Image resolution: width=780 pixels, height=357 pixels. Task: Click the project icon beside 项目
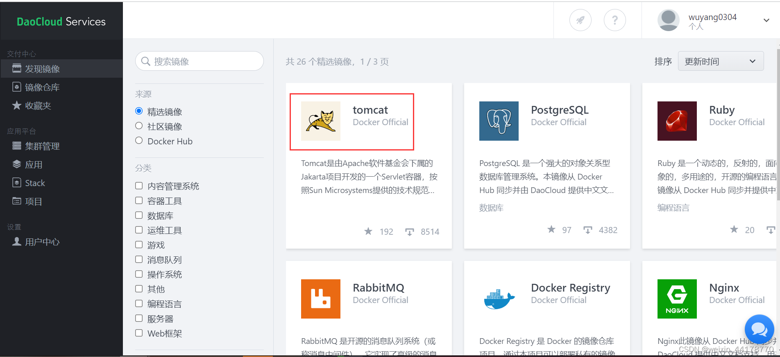[x=17, y=201]
